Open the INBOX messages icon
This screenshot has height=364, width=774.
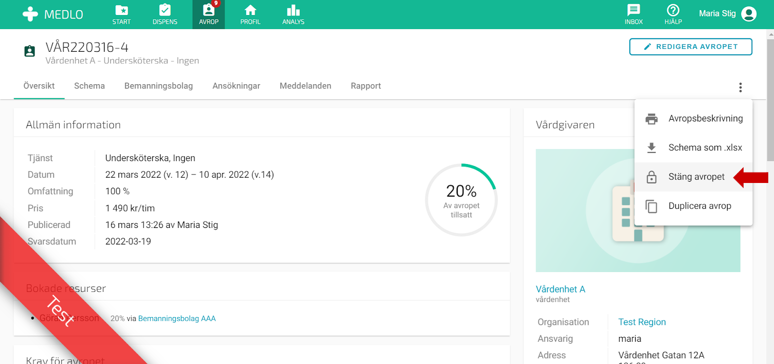(x=634, y=10)
